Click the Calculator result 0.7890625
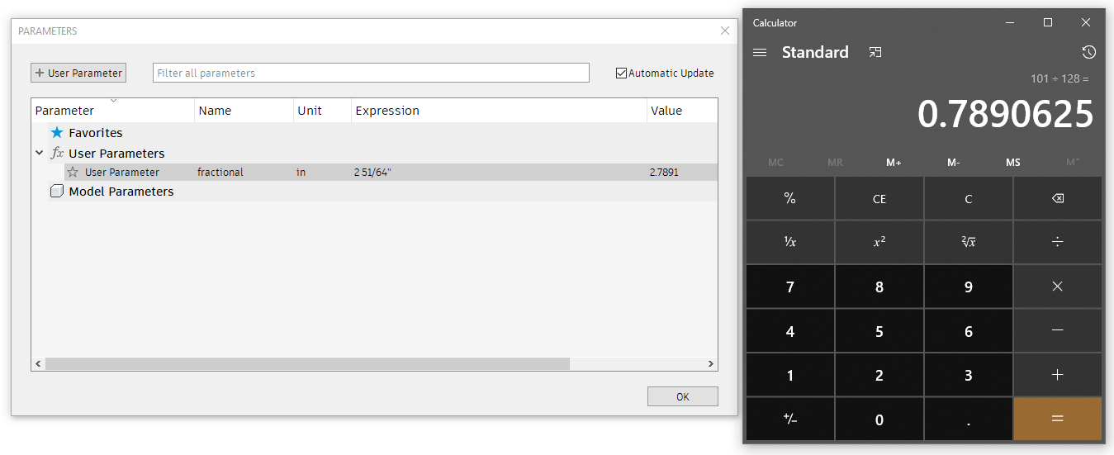Screen dimensions: 1114x455 pos(1006,114)
